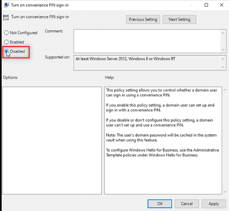Select the Enabled radio button

coord(14,42)
